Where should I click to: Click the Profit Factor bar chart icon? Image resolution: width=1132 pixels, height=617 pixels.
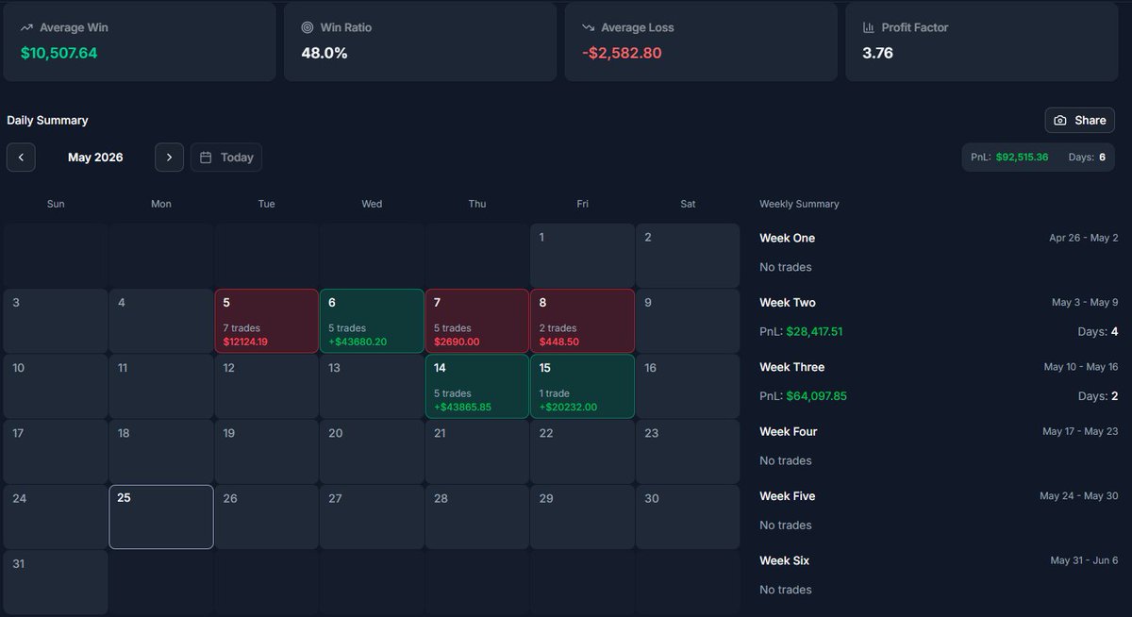tap(869, 28)
